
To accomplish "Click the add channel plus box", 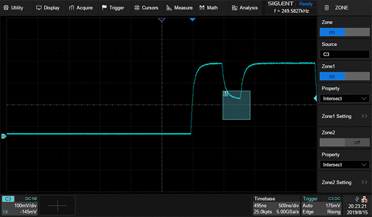I will tap(57, 205).
